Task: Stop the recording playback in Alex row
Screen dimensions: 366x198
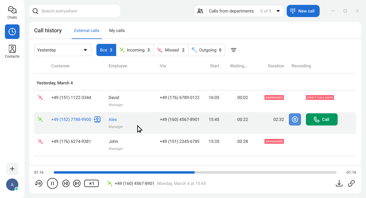Action: 295,119
